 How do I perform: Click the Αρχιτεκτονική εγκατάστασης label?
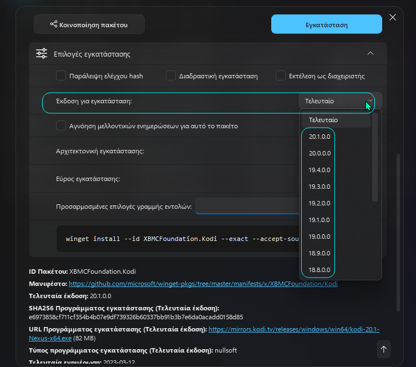[100, 151]
